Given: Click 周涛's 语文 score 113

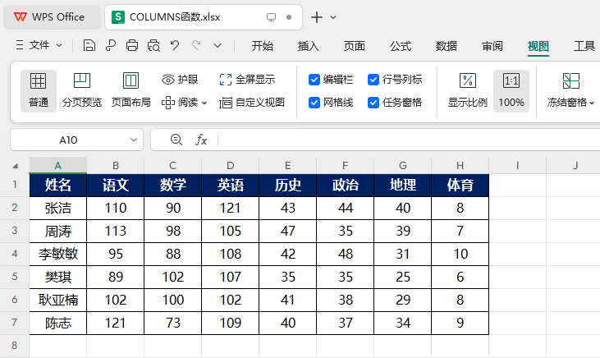Looking at the screenshot, I should [x=116, y=231].
